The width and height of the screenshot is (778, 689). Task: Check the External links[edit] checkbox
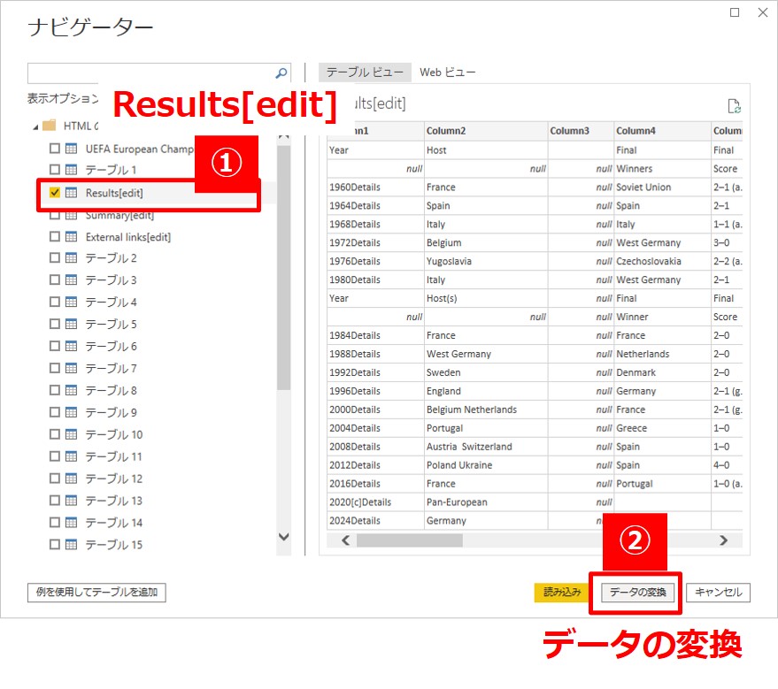(x=55, y=236)
